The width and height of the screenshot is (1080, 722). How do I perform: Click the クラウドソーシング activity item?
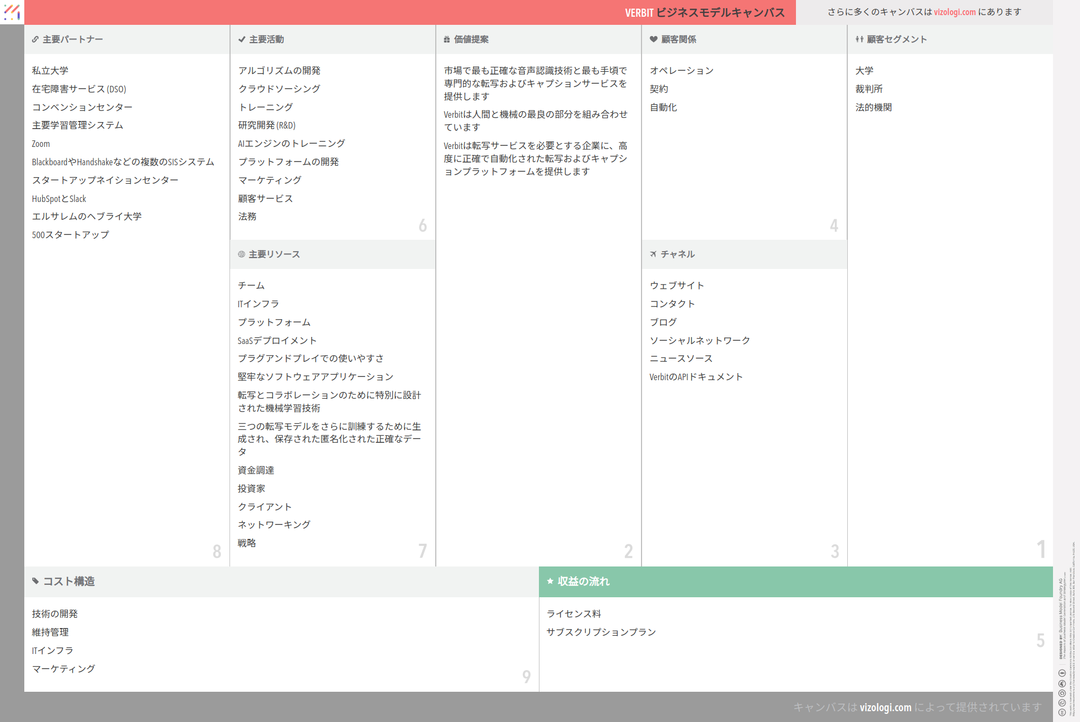pyautogui.click(x=279, y=89)
